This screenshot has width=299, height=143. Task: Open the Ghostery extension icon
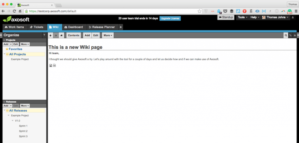point(219,11)
